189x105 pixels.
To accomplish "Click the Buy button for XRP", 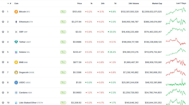I will pos(63,32).
